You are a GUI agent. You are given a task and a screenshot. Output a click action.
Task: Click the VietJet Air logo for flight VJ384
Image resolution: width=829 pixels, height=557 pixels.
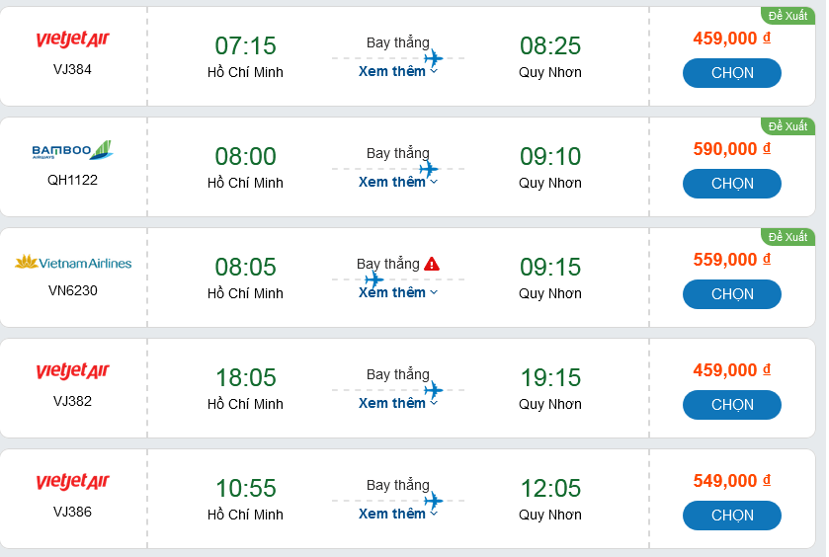[x=73, y=40]
